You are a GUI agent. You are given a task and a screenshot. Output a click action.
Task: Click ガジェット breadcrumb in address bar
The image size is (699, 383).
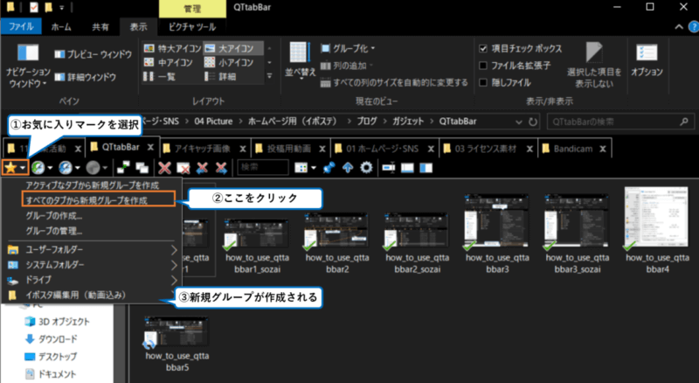pyautogui.click(x=409, y=122)
